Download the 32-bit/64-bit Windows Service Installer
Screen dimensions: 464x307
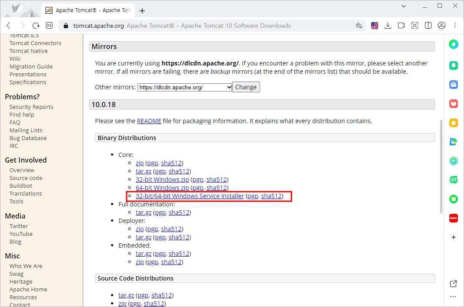[190, 196]
